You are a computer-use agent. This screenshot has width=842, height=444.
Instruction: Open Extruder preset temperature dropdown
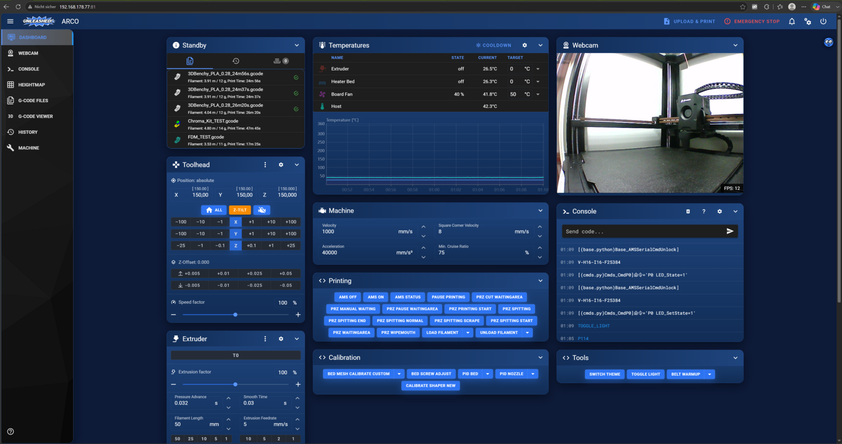pos(538,69)
